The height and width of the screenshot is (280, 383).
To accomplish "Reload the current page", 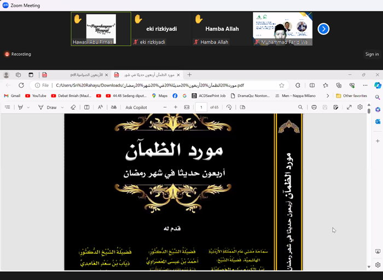I will tap(21, 85).
